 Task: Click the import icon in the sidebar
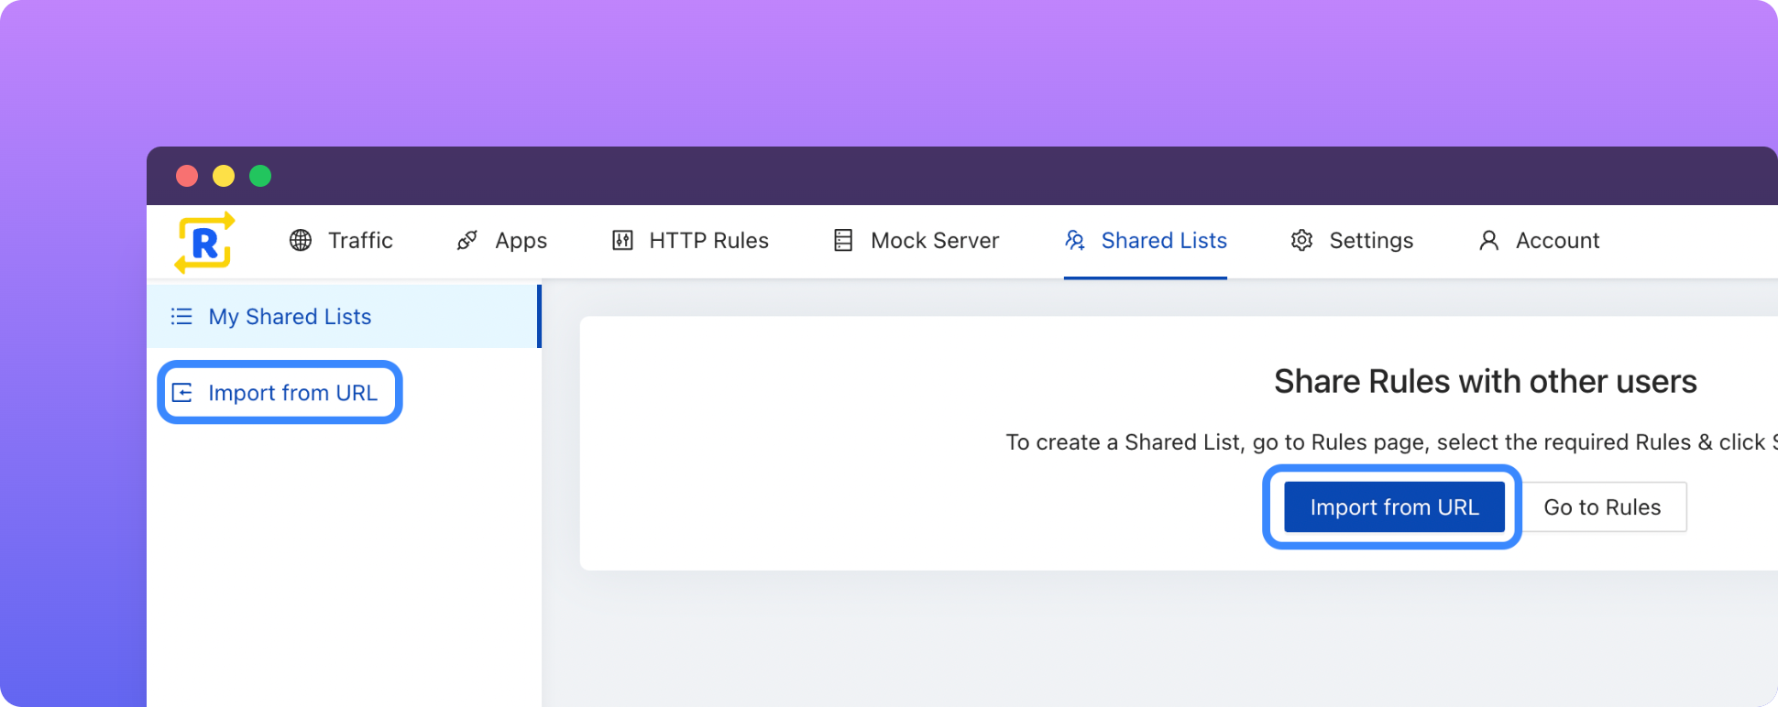tap(182, 393)
